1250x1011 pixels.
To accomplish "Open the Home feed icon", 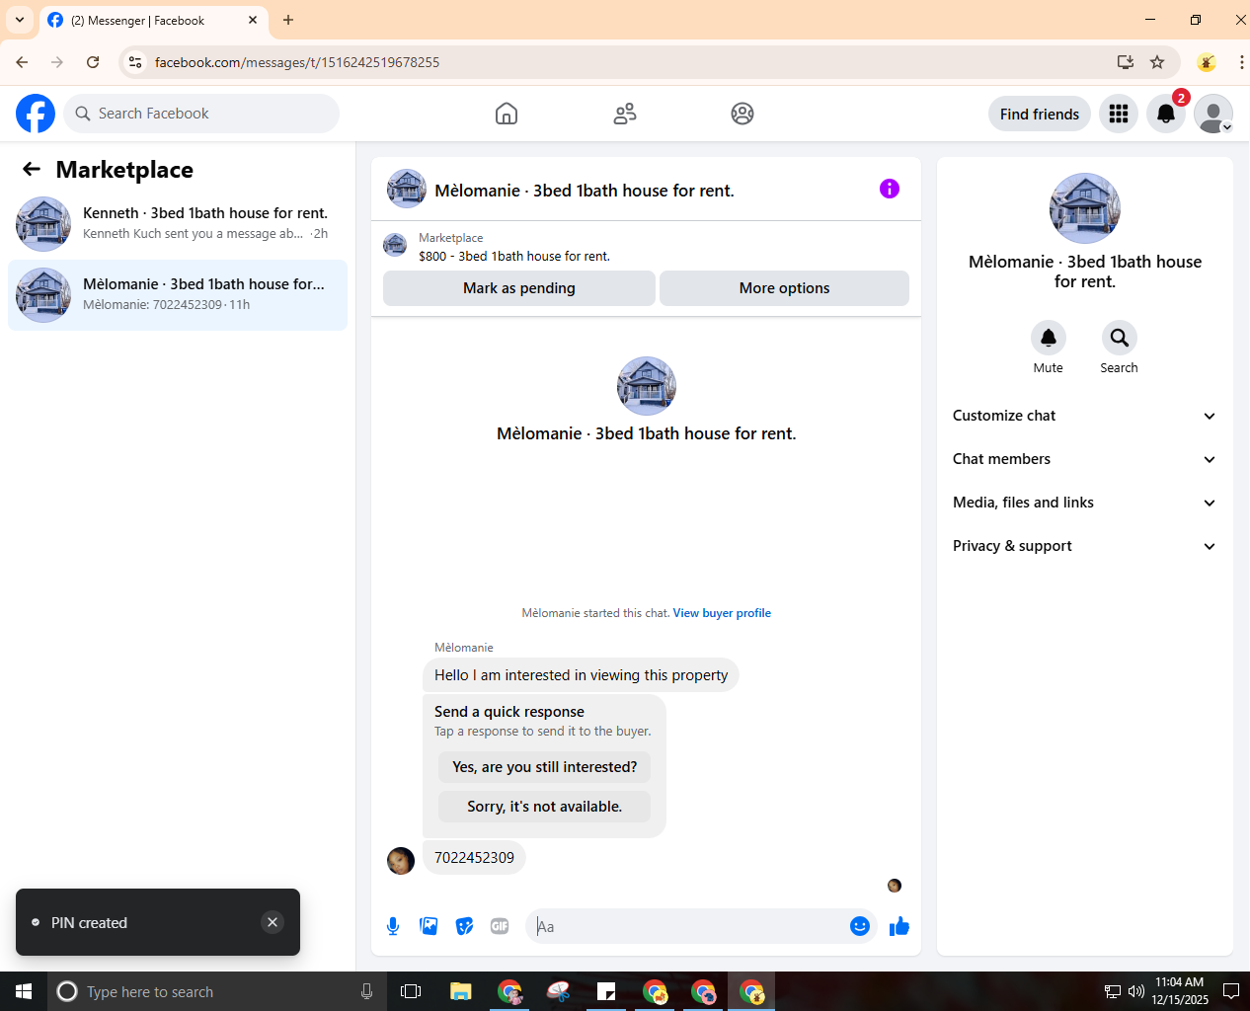I will (x=507, y=114).
